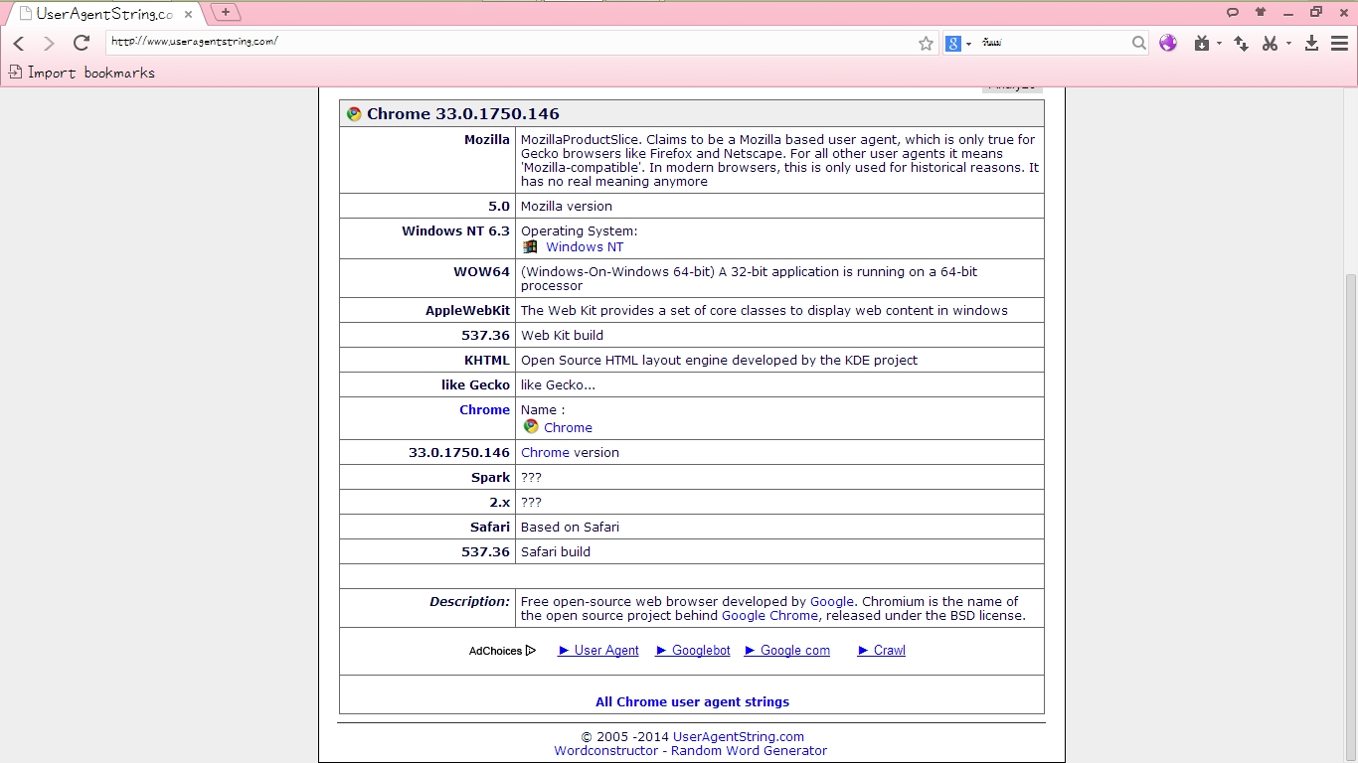Click the 'Mozilla version' text
The width and height of the screenshot is (1358, 763).
pyautogui.click(x=567, y=207)
